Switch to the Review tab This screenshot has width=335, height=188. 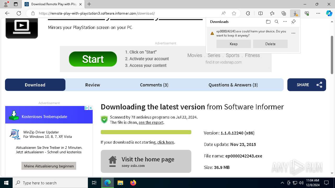tap(93, 85)
